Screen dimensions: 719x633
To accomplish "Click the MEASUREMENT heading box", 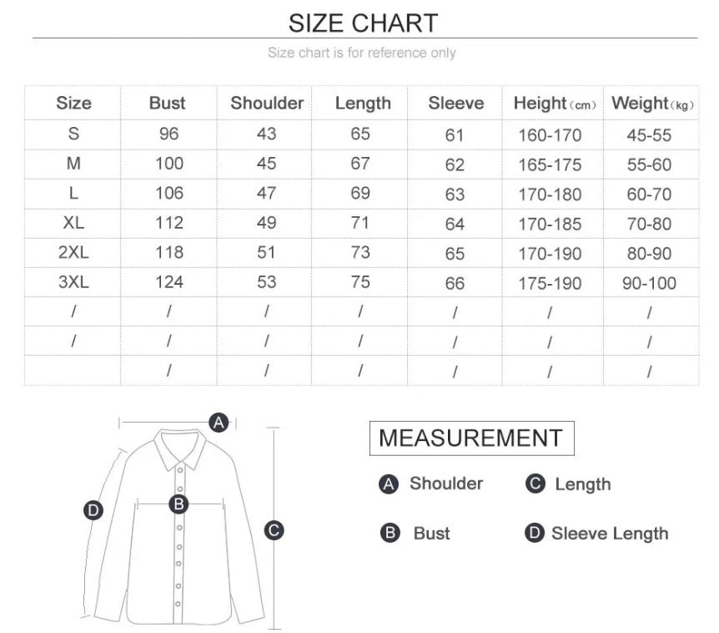I will coord(471,438).
